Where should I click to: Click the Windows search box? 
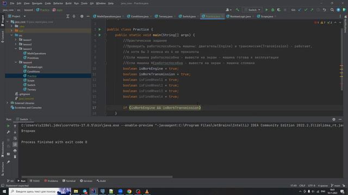pos(40,191)
